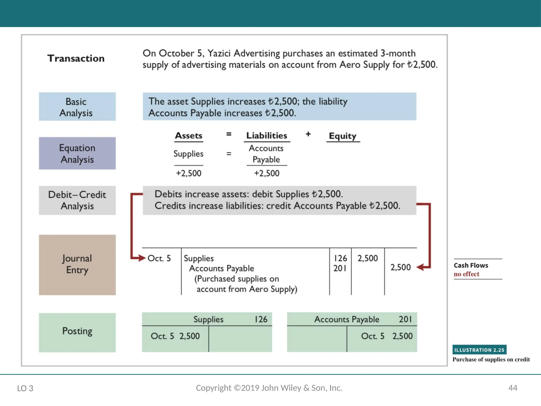This screenshot has height=406, width=541.
Task: Click the slide page number 44
Action: 513,388
